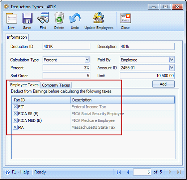Select the Employee Taxes tab
This screenshot has width=187, height=180.
coord(24,85)
